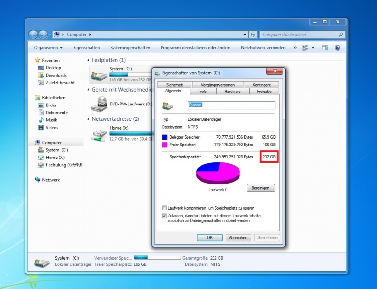The image size is (377, 289).
Task: Select the DVD-RW-Laufwerk drive icon
Action: click(99, 104)
